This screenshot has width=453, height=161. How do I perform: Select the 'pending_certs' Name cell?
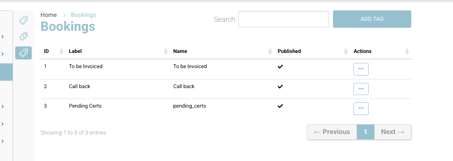pos(190,106)
